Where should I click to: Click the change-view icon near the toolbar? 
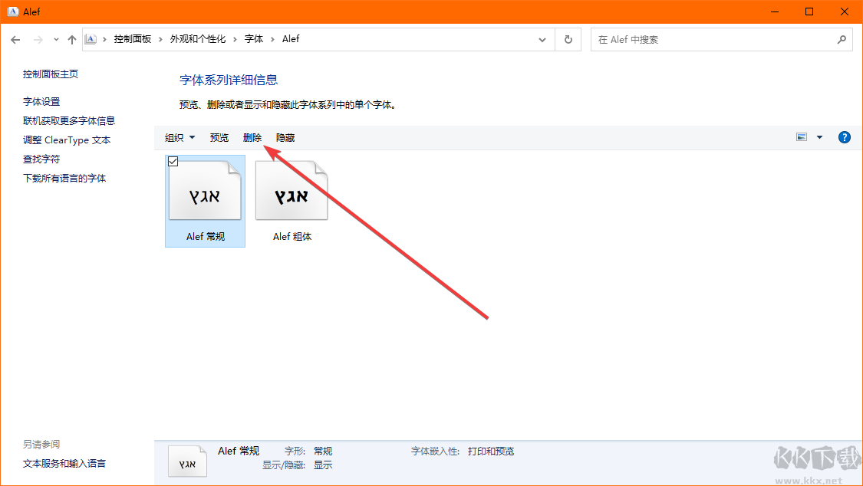801,136
